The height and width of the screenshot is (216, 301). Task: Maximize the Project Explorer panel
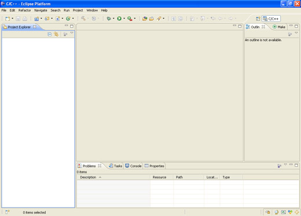(72, 26)
